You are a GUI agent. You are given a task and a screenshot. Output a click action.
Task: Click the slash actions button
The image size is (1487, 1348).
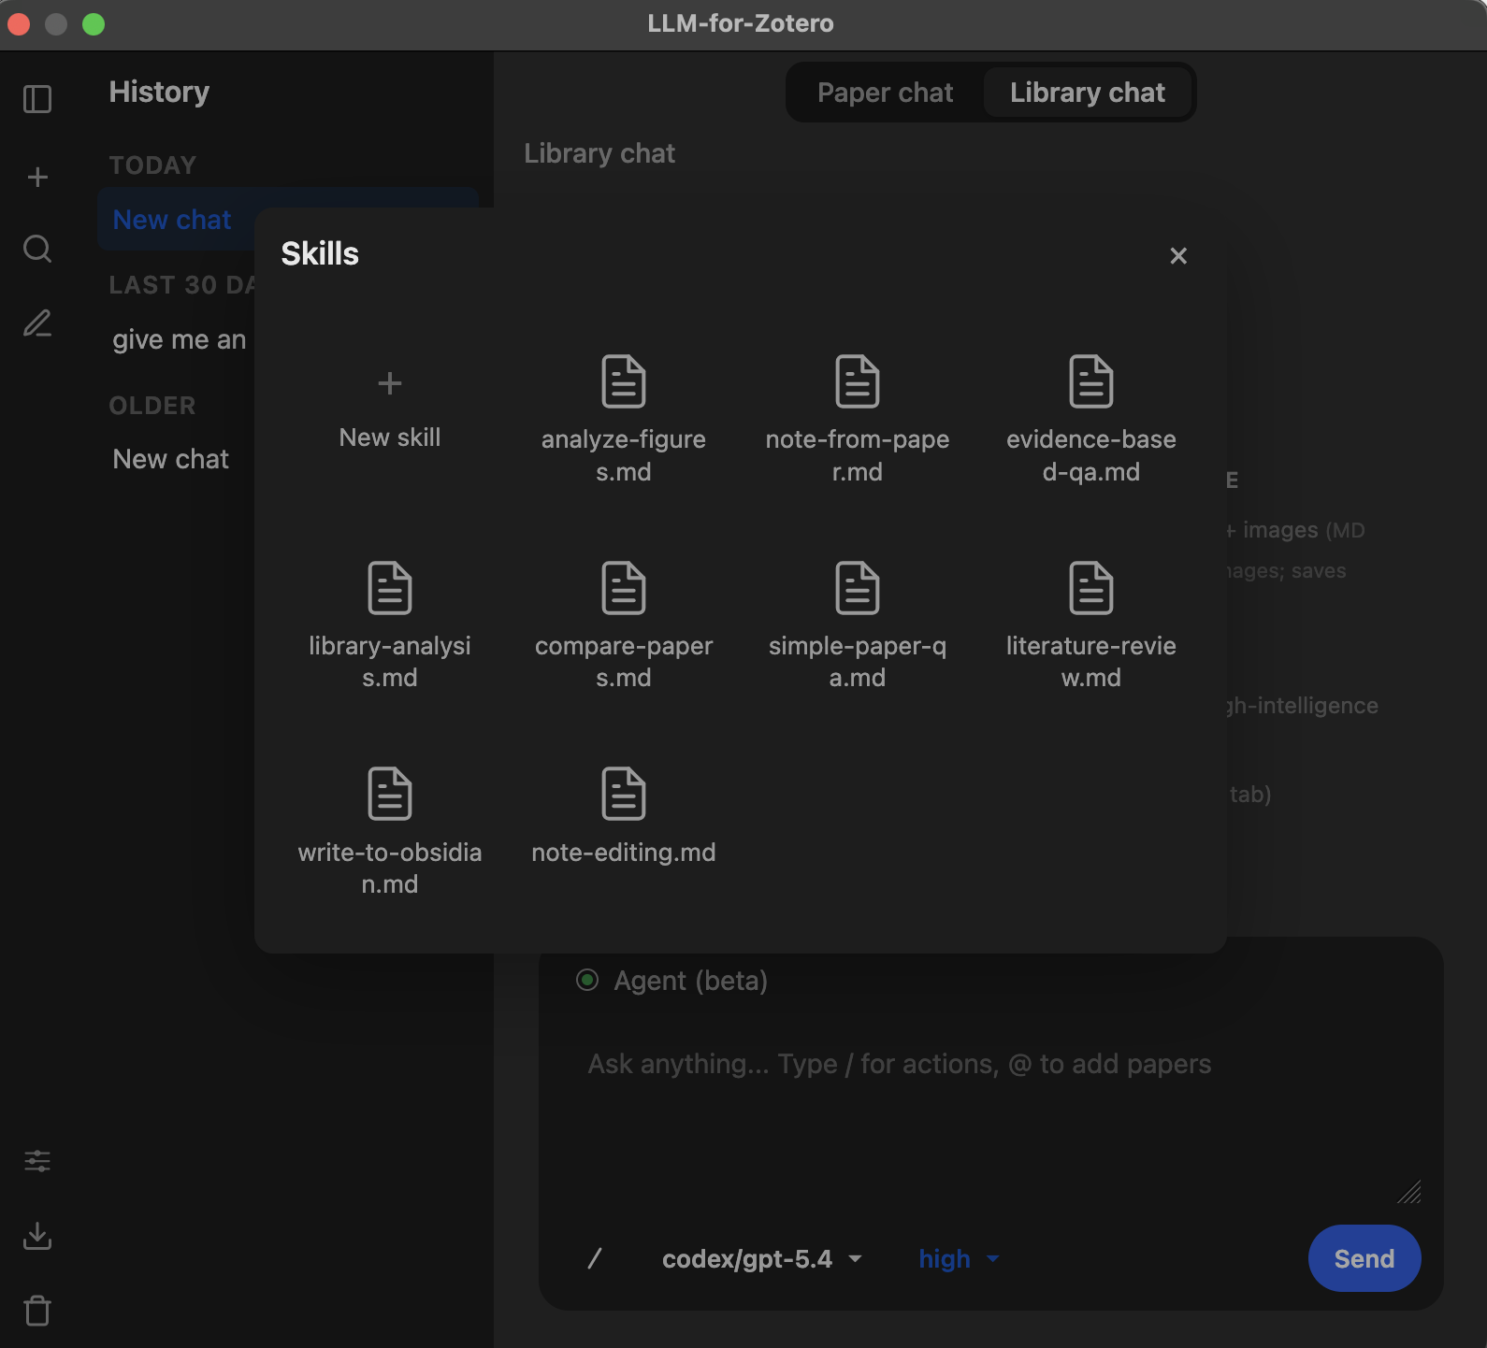tap(594, 1258)
